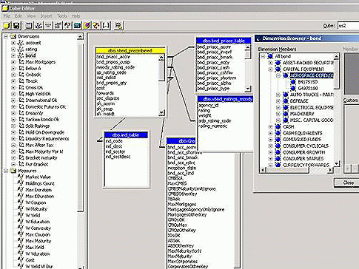359x269 pixels.
Task: Collapse the Dimensions tree root
Action: 6,36
